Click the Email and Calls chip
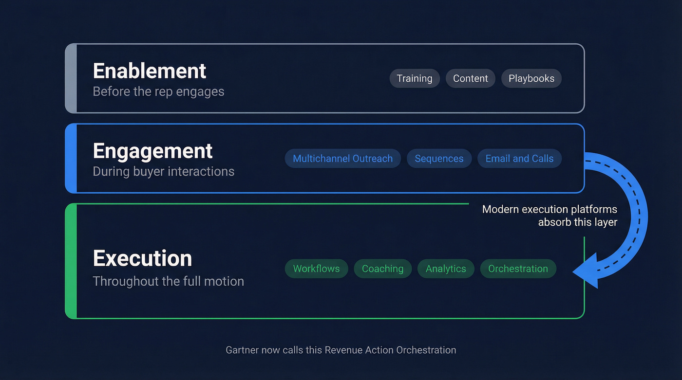 click(519, 158)
